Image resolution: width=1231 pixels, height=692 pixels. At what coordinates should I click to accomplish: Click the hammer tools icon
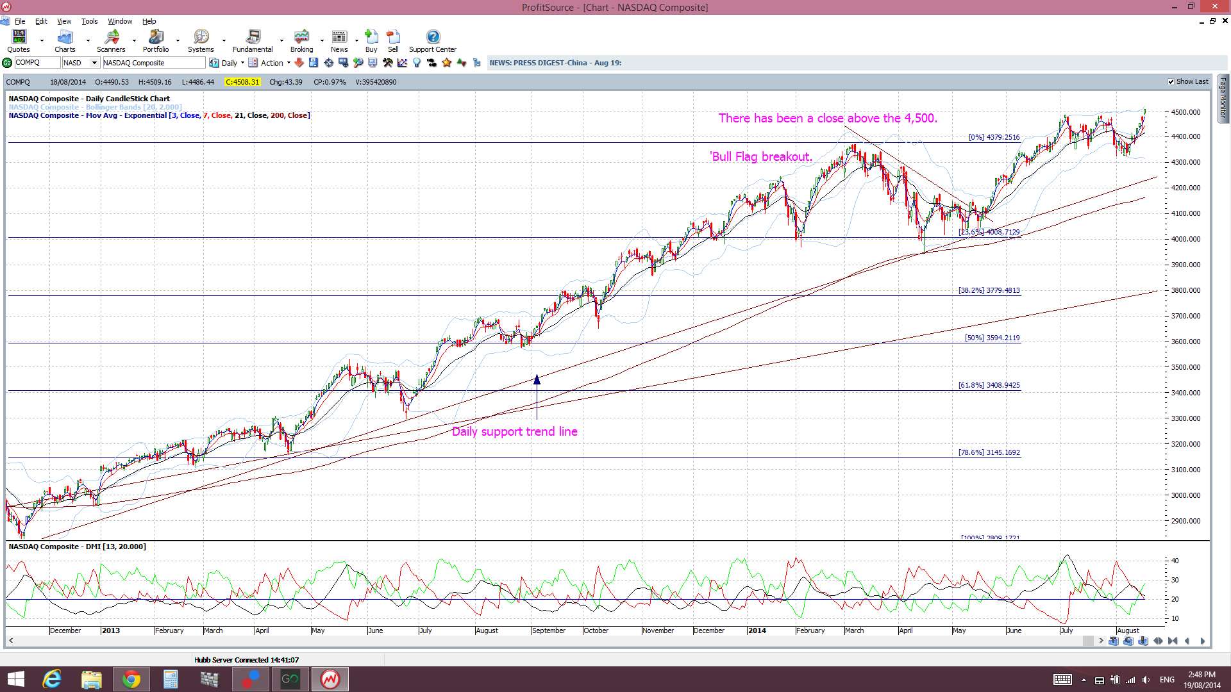tap(387, 63)
